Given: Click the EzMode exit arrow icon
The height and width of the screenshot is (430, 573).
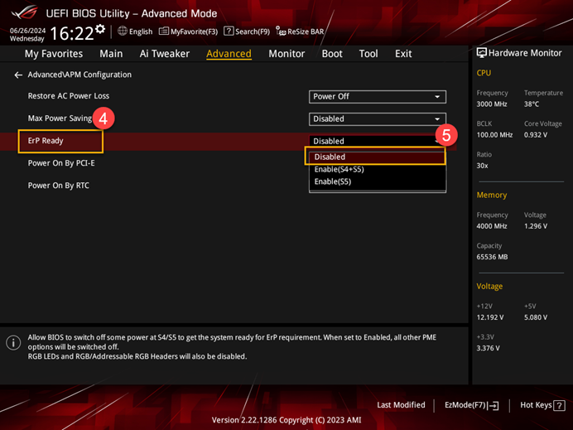Looking at the screenshot, I should (x=494, y=405).
